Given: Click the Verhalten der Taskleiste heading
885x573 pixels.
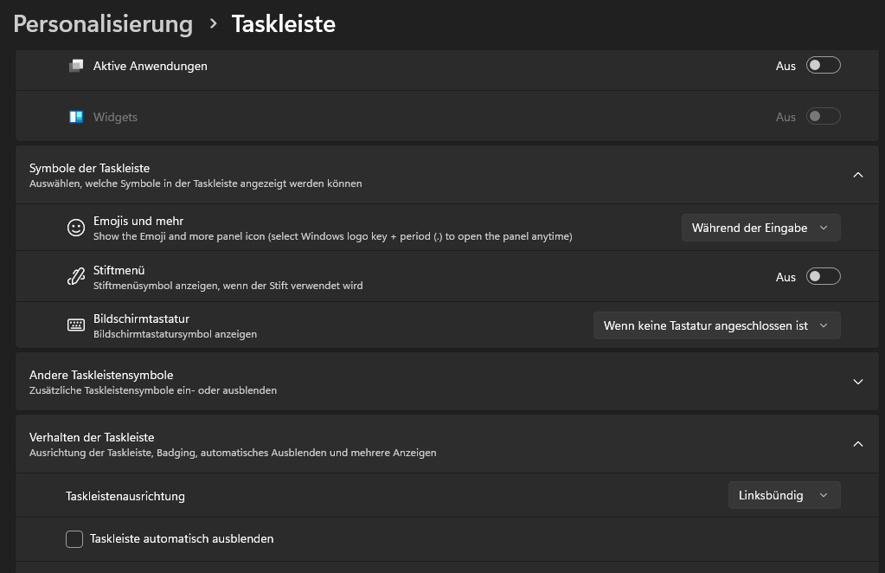Looking at the screenshot, I should click(92, 437).
